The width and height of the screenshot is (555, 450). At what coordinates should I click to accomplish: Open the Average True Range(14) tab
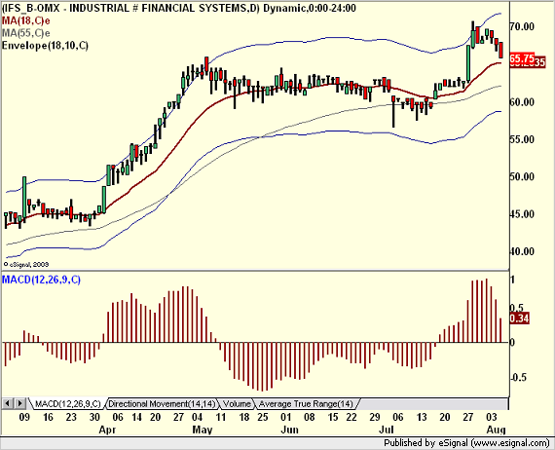(306, 403)
